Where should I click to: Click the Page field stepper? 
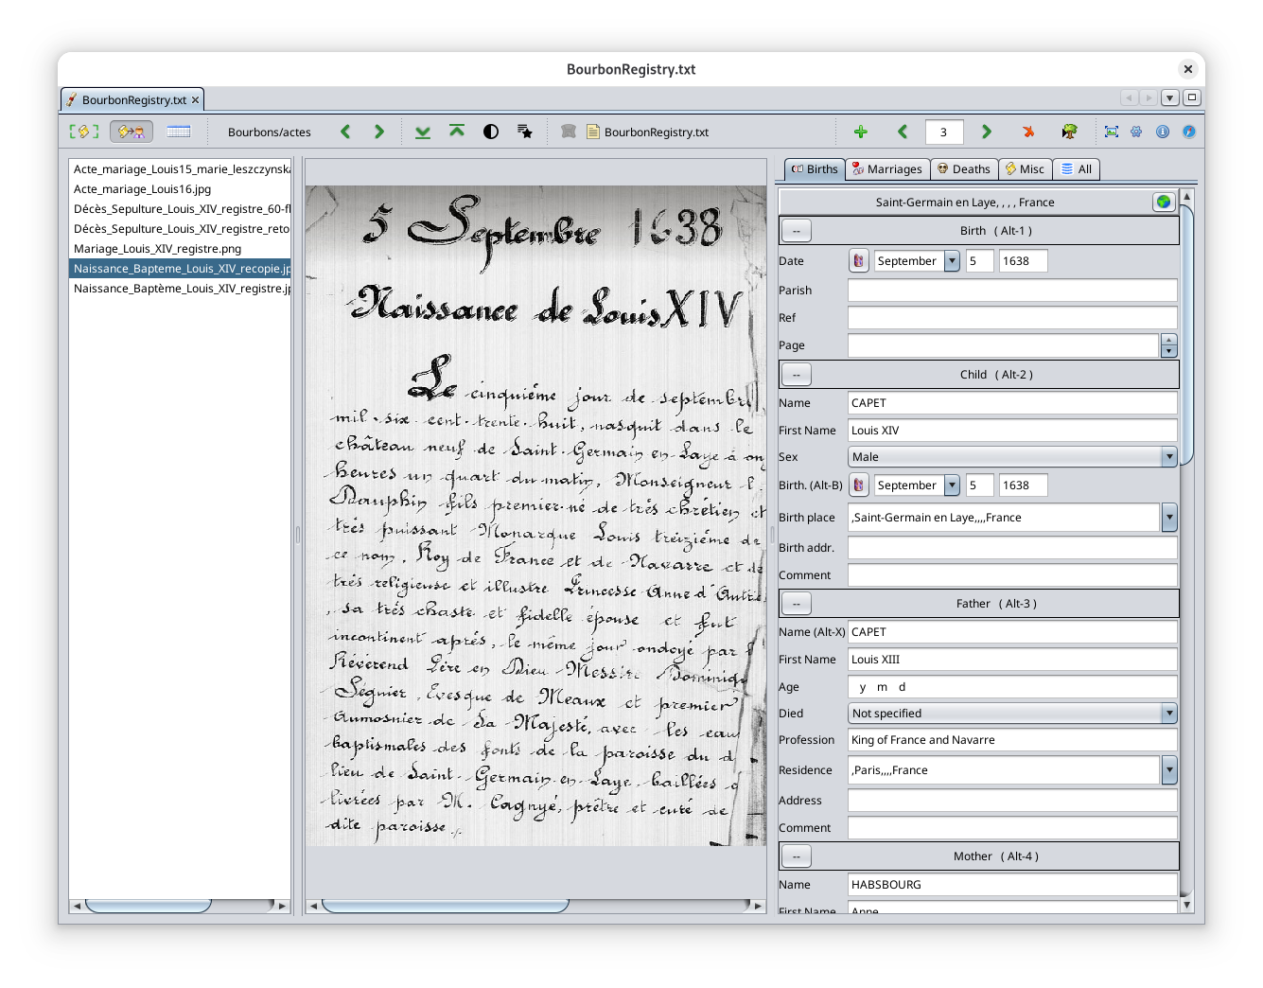click(1169, 345)
